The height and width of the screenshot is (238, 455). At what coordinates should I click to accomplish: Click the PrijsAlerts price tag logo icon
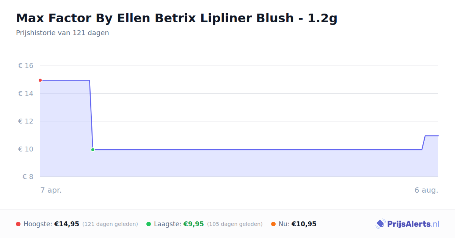click(380, 224)
